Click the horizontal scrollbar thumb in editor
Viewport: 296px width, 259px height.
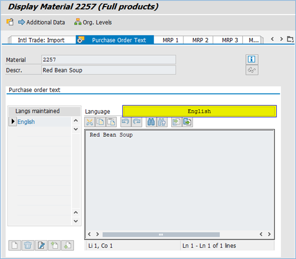click(x=161, y=234)
